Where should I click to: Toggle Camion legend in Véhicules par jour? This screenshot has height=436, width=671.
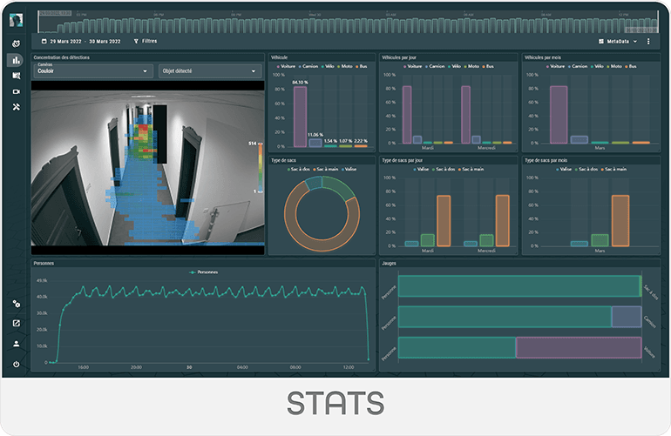(435, 66)
